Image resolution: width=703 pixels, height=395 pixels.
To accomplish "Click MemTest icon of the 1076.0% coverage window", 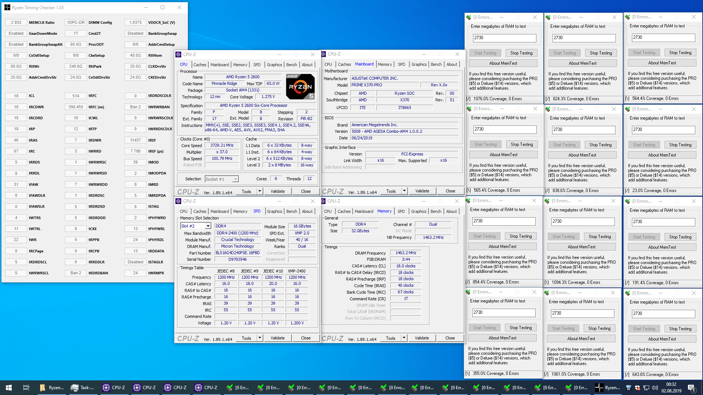I will click(x=469, y=17).
